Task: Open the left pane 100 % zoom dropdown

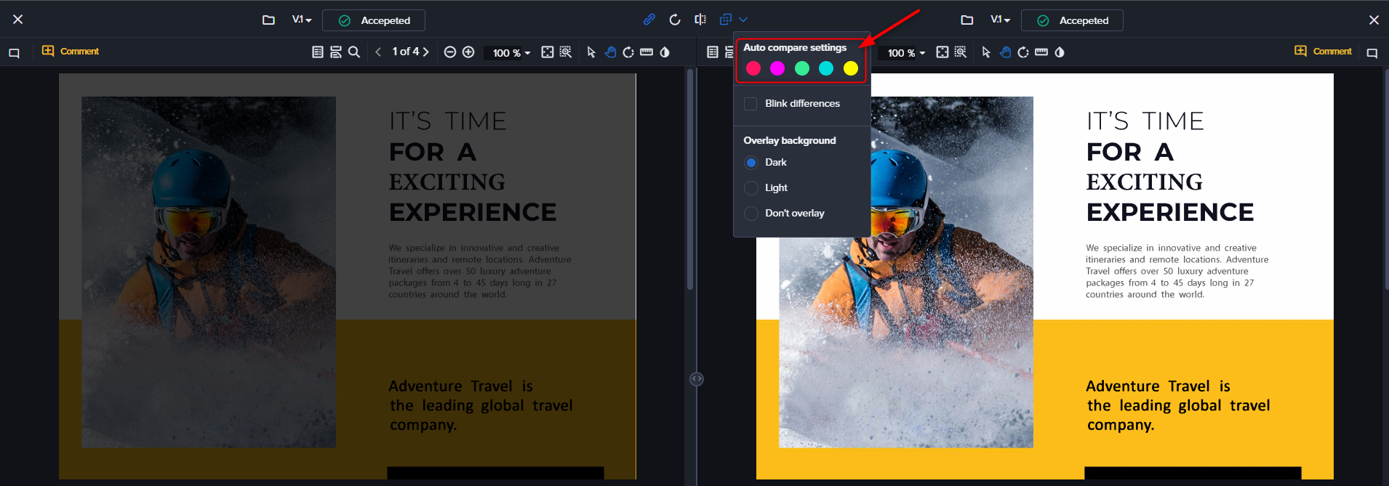Action: click(511, 53)
